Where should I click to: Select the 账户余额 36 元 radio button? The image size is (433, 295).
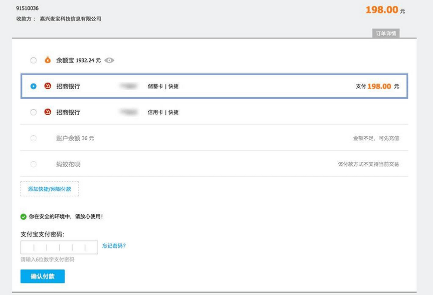tap(34, 138)
